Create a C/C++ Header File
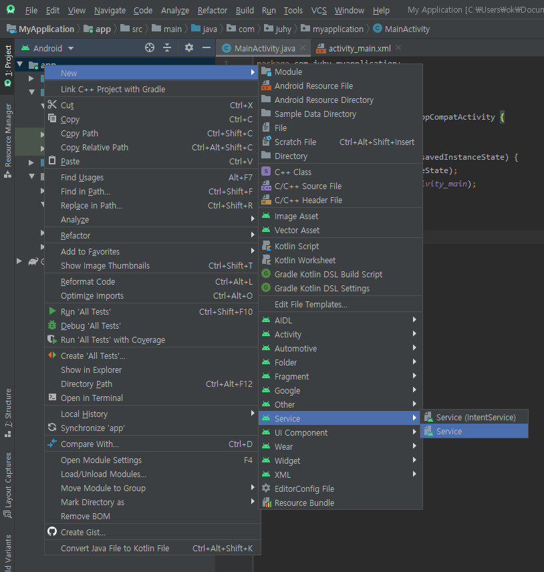 pyautogui.click(x=340, y=200)
